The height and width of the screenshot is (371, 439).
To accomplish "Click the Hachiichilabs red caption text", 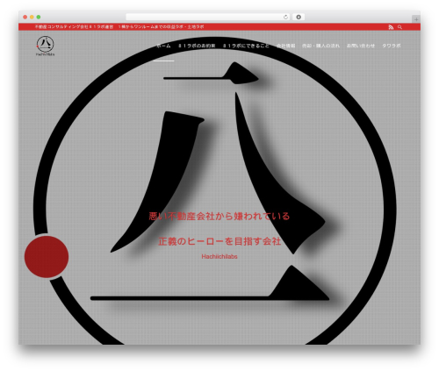I will [x=219, y=256].
